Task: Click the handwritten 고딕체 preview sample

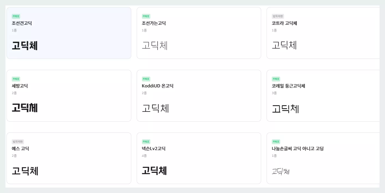Action: click(280, 171)
